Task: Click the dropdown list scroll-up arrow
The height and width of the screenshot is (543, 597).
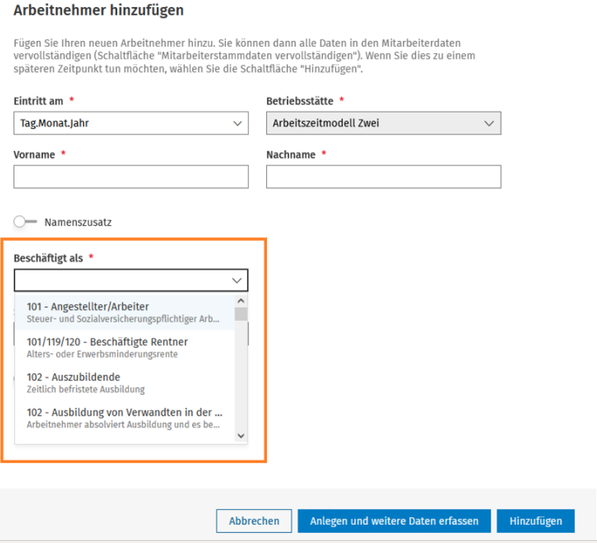Action: click(241, 301)
